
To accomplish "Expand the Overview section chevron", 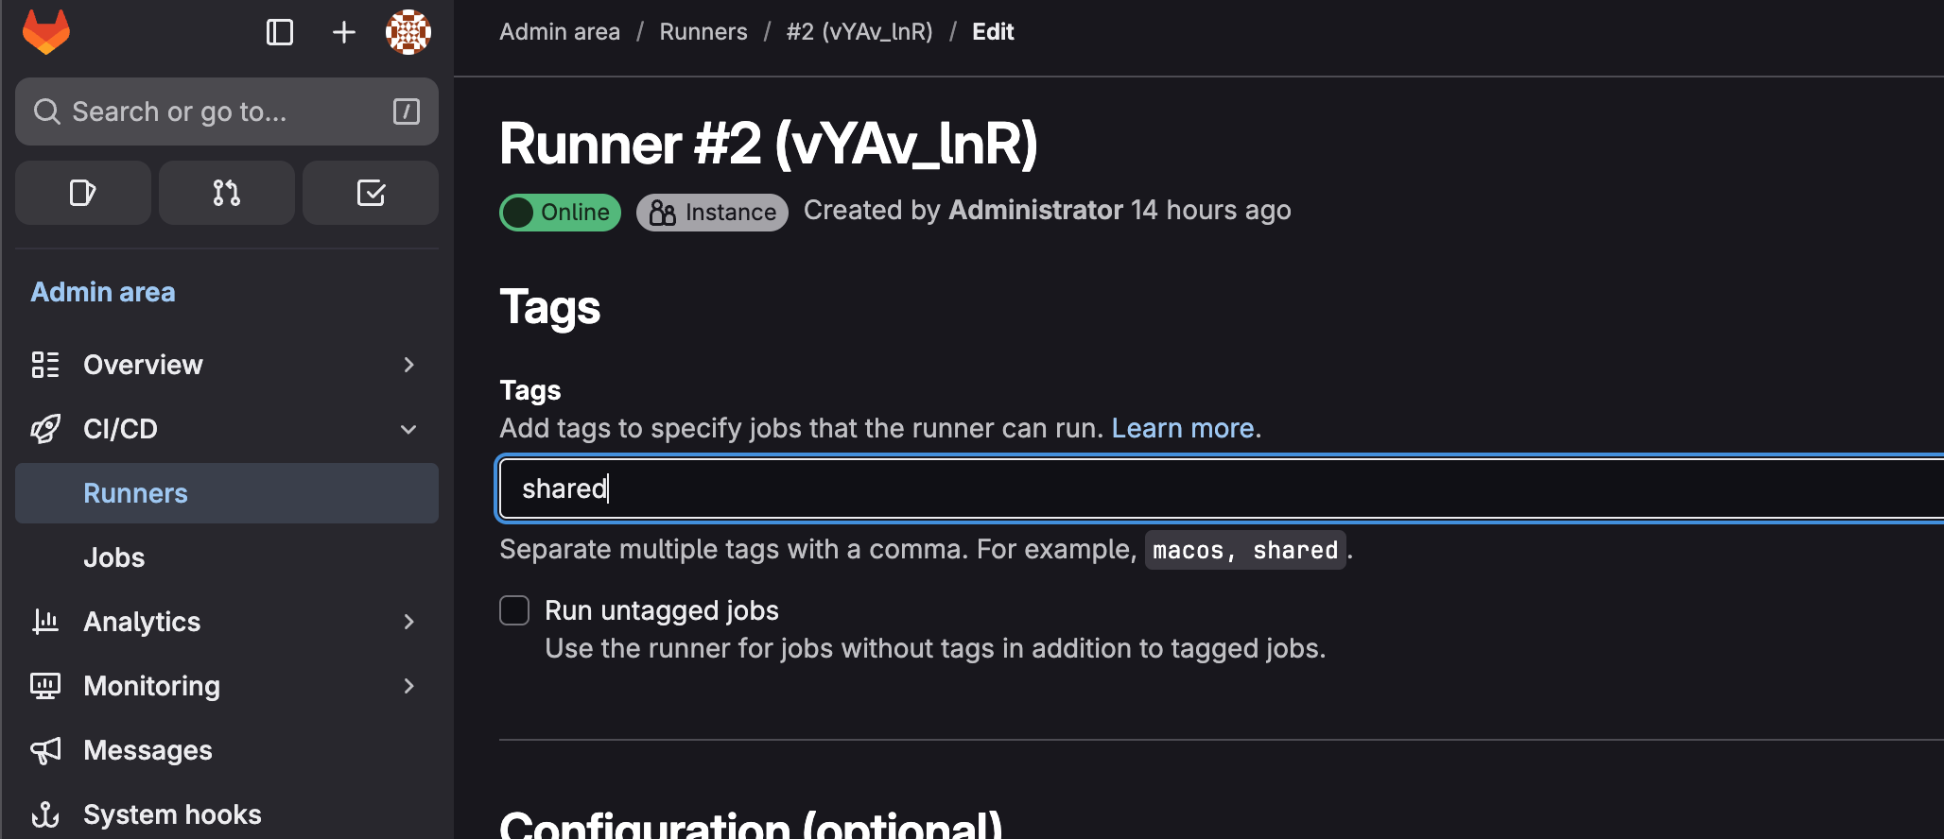I will 408,365.
